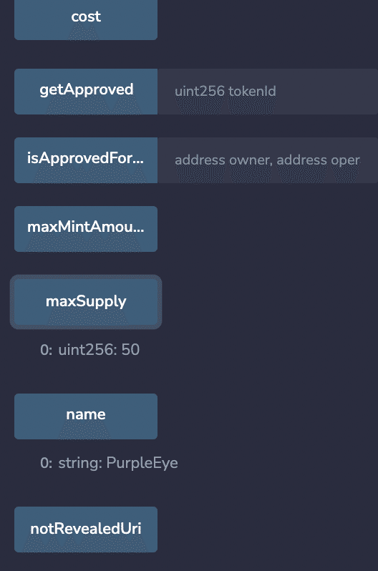Click the PurpleEye string value
378x571 pixels.
coord(142,463)
